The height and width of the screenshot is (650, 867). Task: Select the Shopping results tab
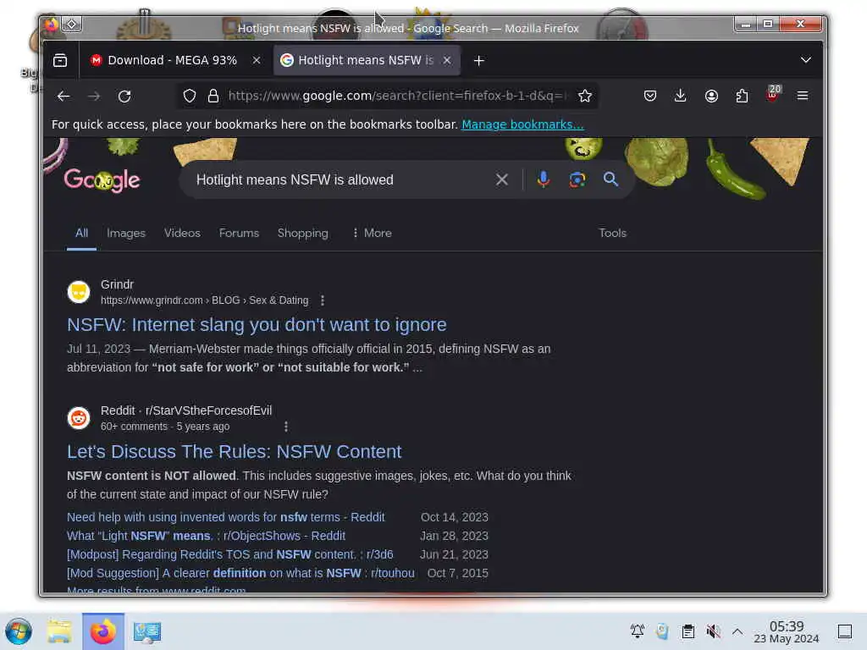point(302,234)
